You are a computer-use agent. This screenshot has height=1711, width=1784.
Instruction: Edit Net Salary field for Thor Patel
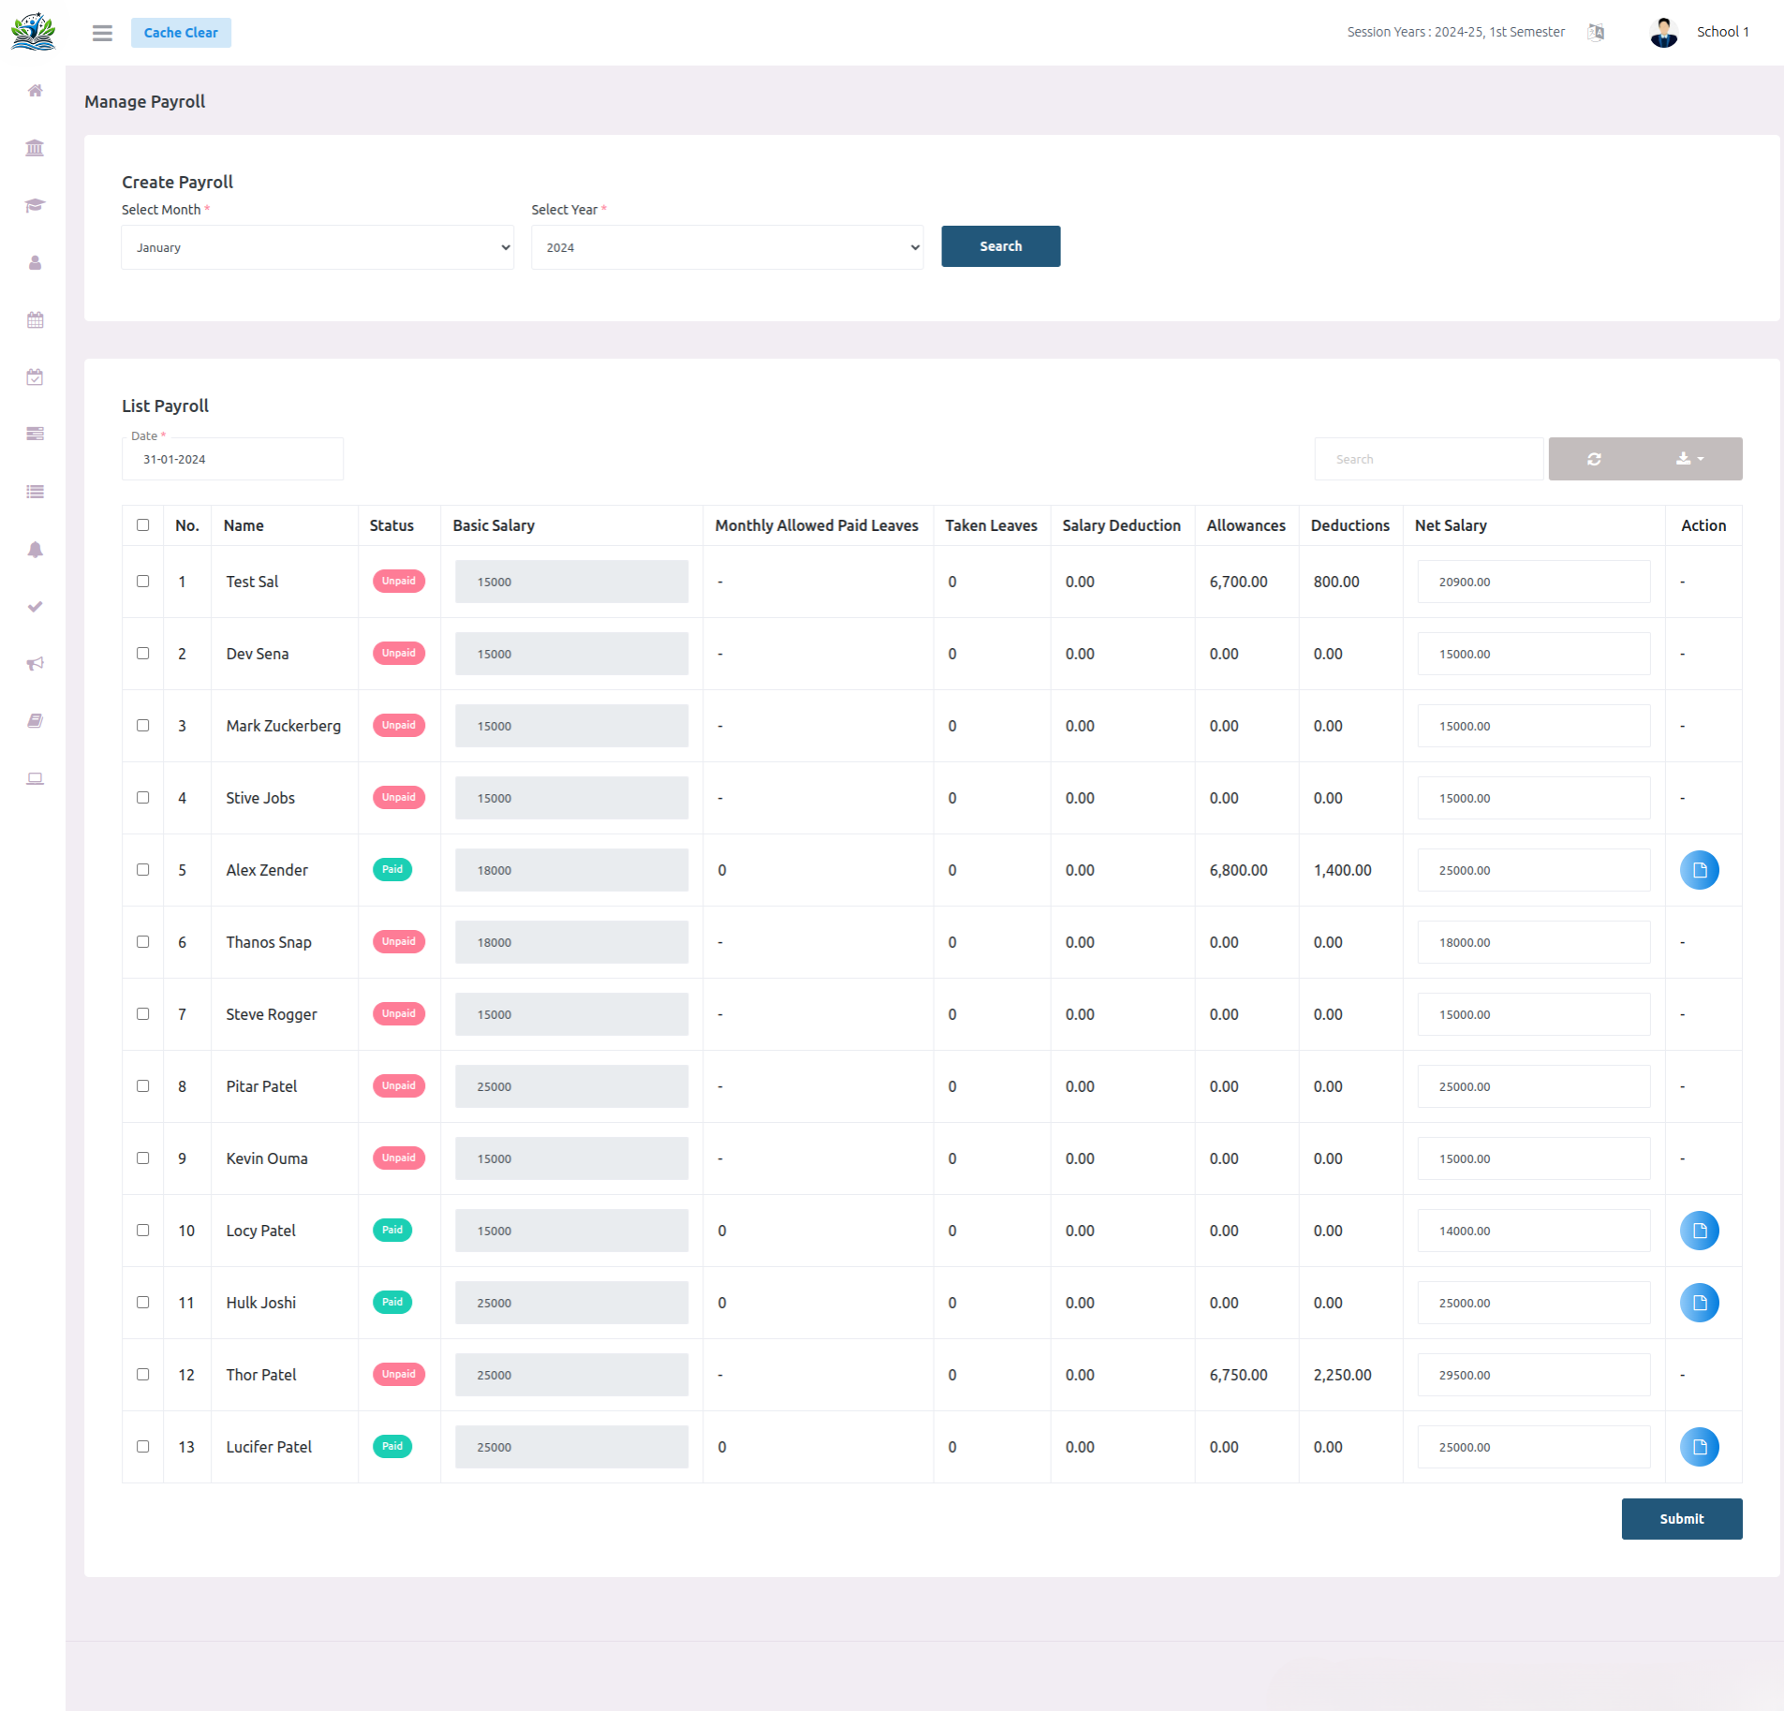pyautogui.click(x=1533, y=1375)
